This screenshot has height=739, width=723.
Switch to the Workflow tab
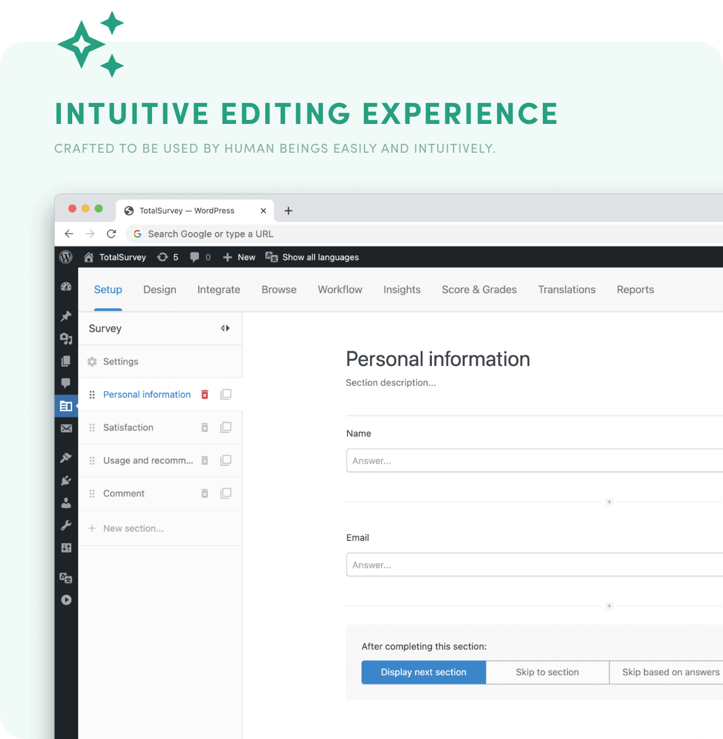(340, 290)
